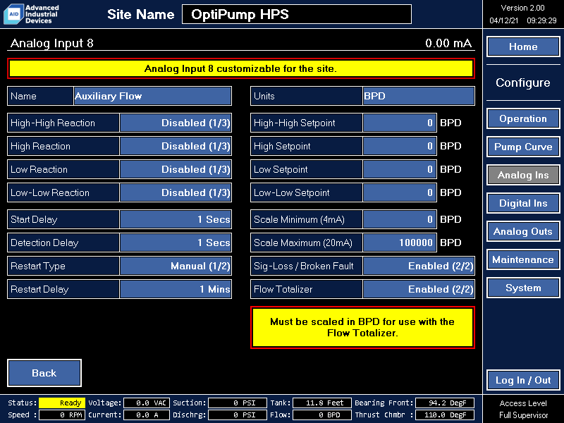The width and height of the screenshot is (564, 423).
Task: Change the Low-Low Reaction selection
Action: click(176, 192)
